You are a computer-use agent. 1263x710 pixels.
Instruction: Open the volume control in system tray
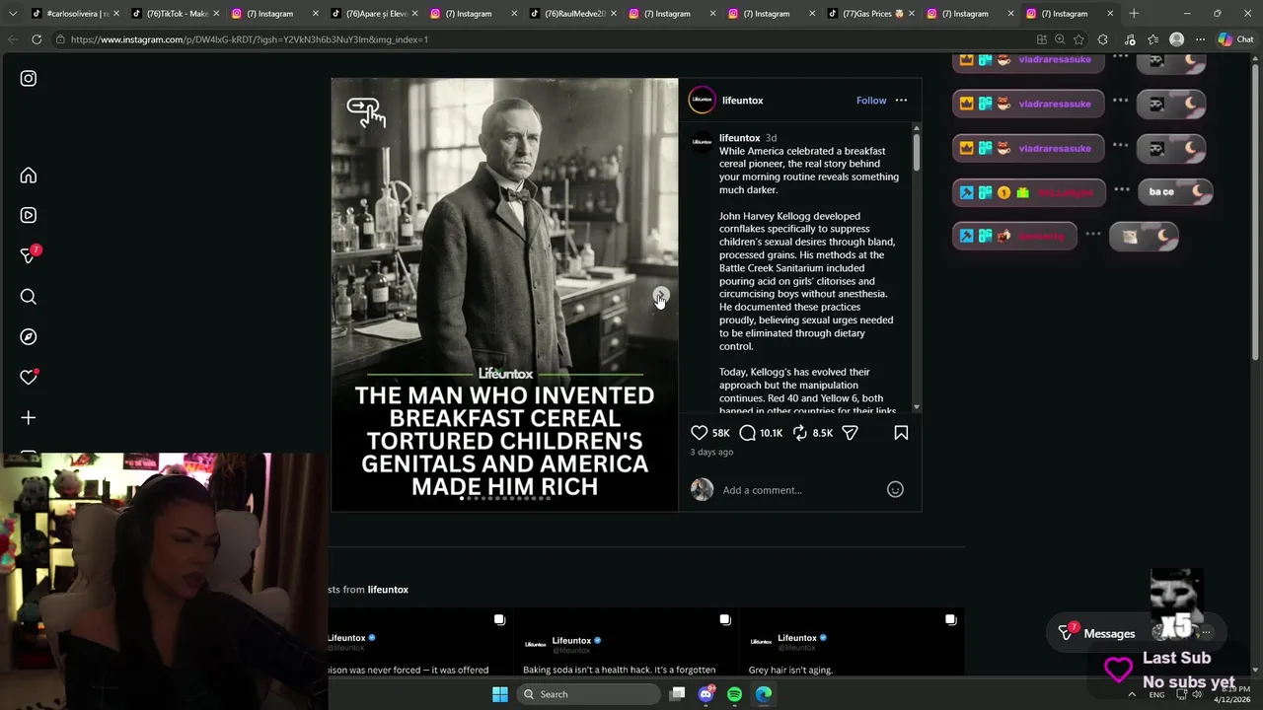click(x=1197, y=694)
